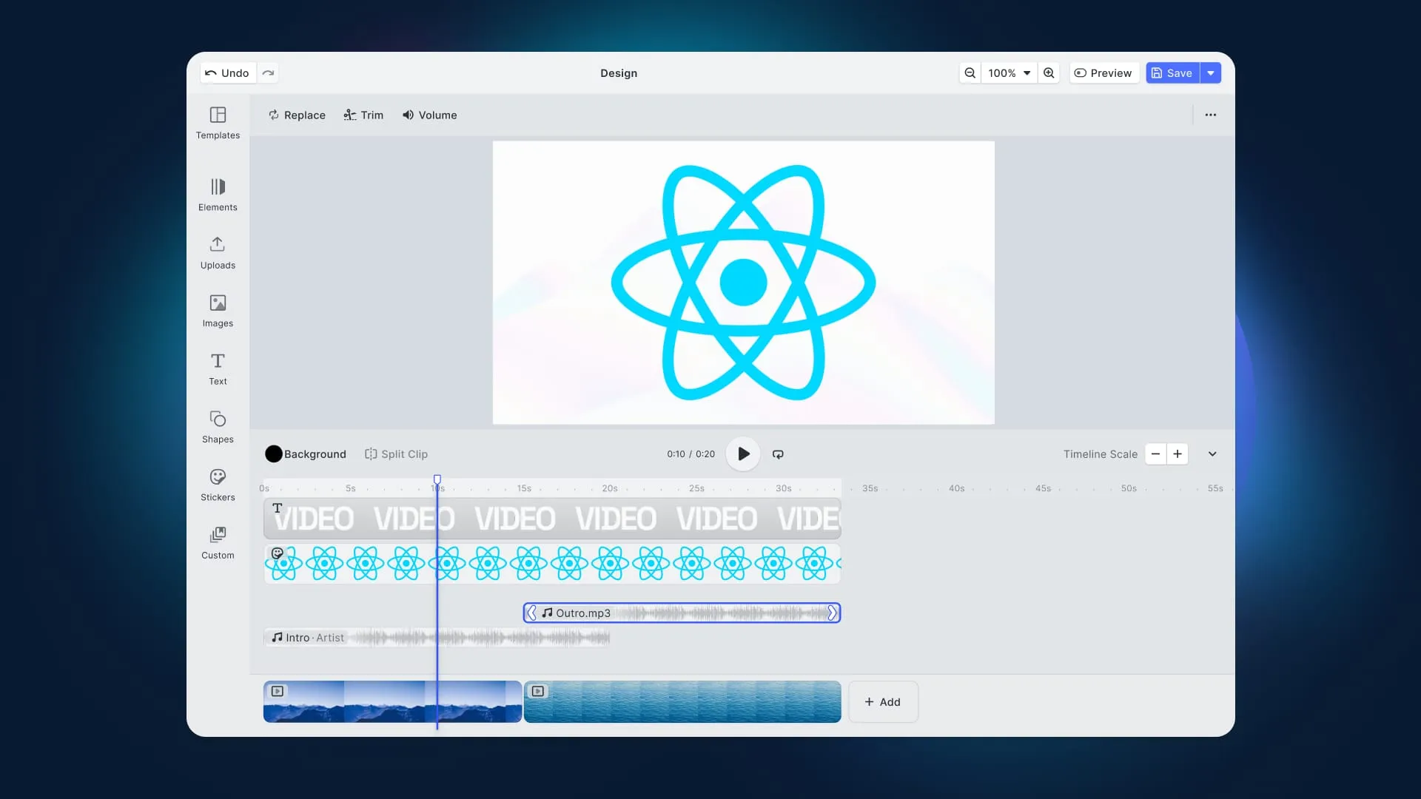Click the redo arrow icon
The width and height of the screenshot is (1421, 799).
[268, 73]
